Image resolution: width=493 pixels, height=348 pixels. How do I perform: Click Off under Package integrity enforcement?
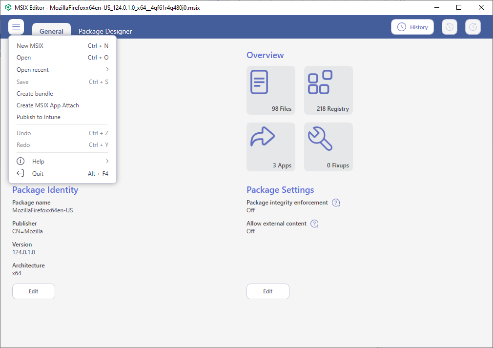point(250,210)
